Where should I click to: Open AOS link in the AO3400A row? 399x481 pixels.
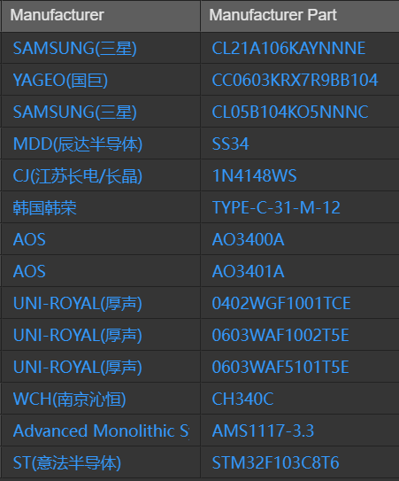tap(29, 240)
